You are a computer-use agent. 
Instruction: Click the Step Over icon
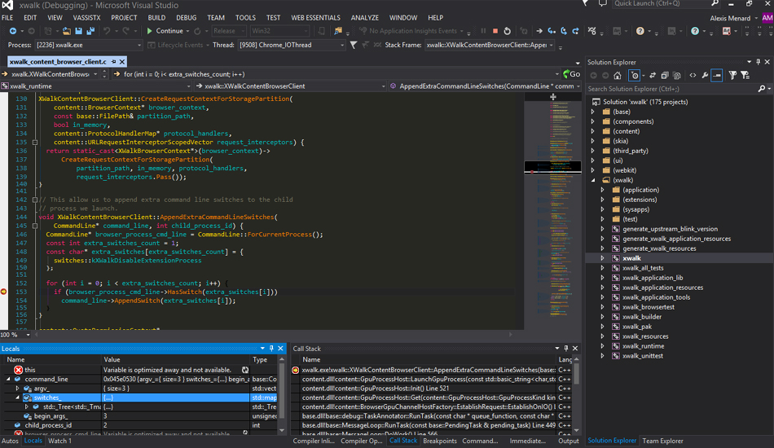(x=564, y=31)
